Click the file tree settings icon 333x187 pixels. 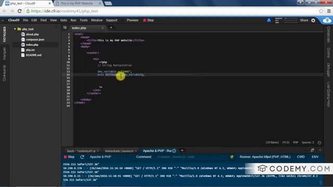pyautogui.click(x=56, y=28)
